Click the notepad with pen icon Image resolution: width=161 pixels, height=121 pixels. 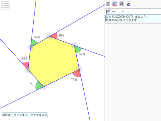click(x=108, y=12)
